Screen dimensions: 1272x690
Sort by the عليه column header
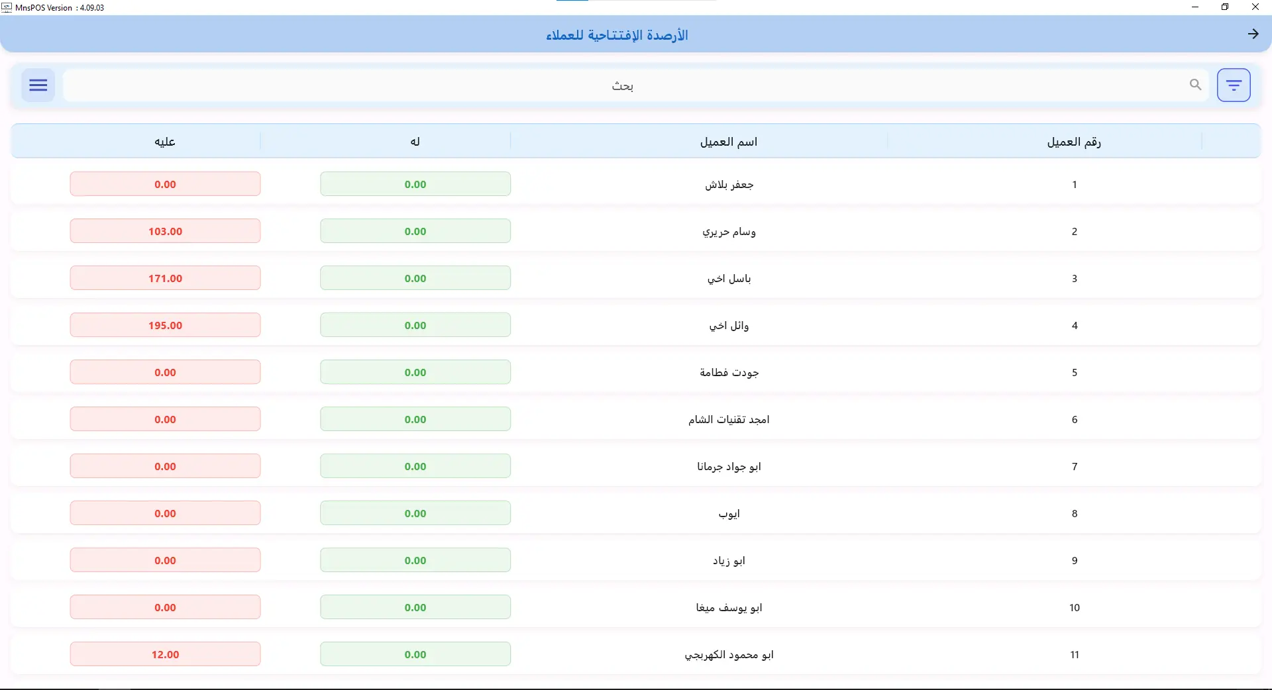coord(163,141)
